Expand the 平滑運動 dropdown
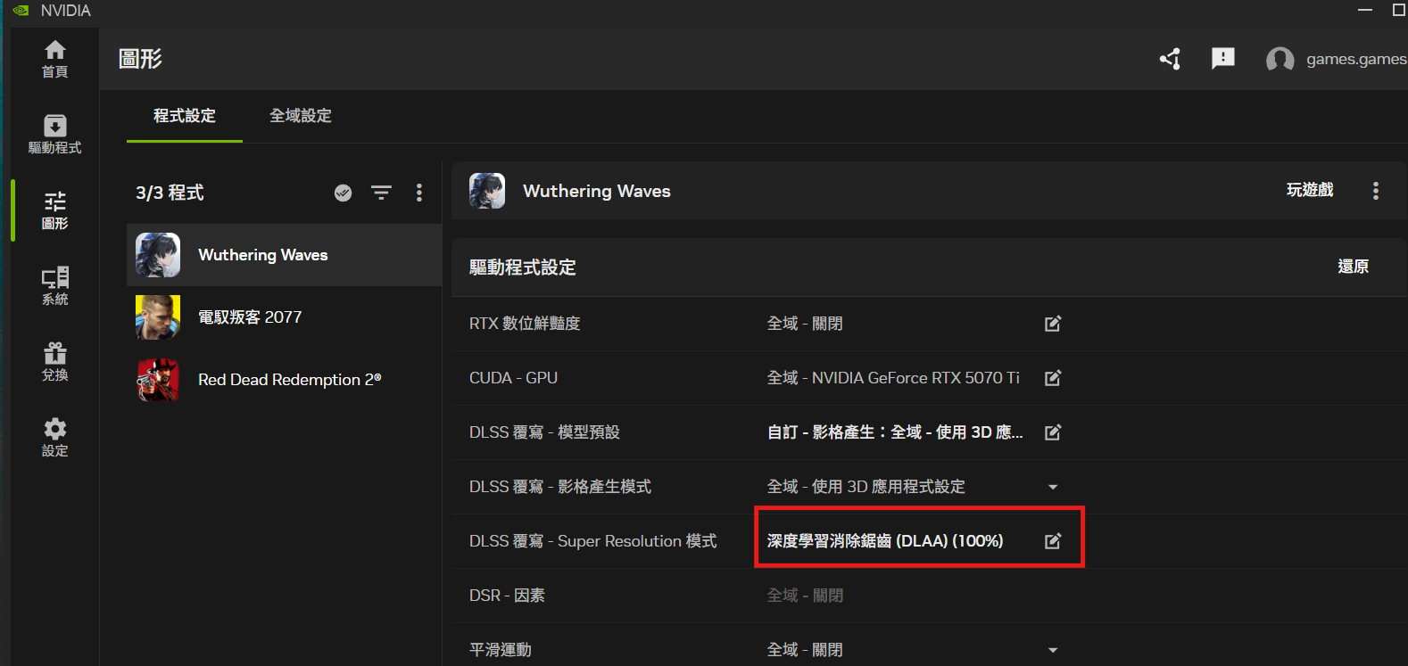The width and height of the screenshot is (1408, 666). click(x=1053, y=650)
